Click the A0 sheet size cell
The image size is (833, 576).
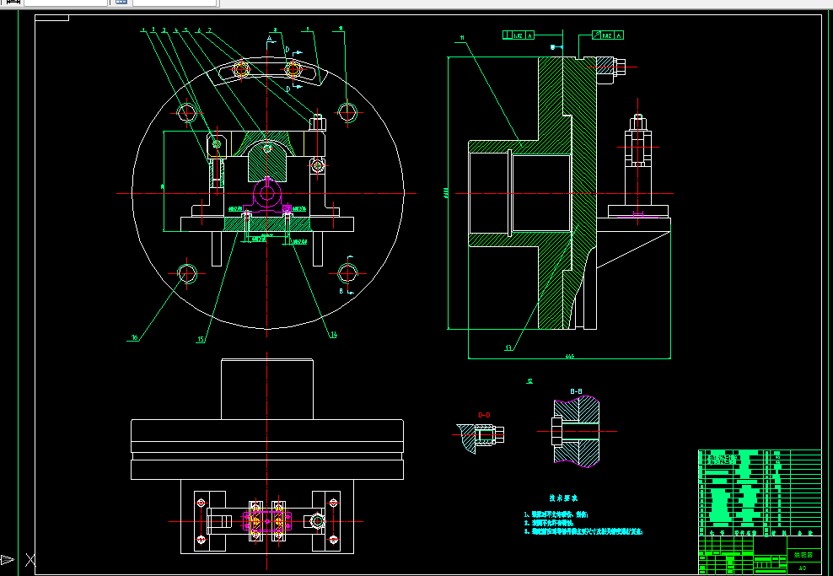(803, 568)
